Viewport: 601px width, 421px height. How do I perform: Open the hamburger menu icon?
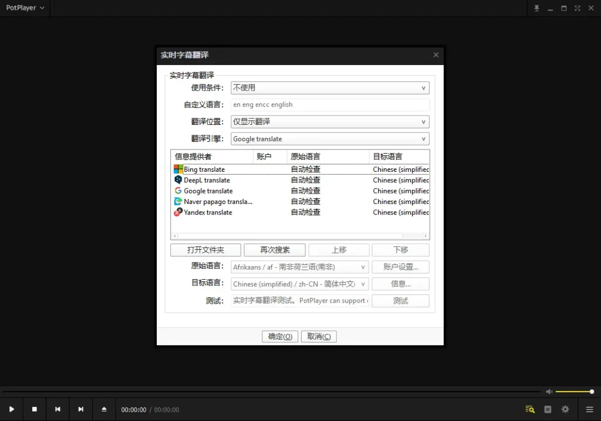[589, 409]
